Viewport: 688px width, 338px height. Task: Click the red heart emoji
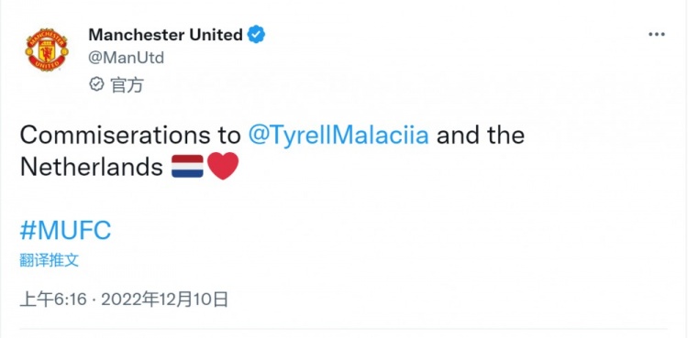pos(223,166)
